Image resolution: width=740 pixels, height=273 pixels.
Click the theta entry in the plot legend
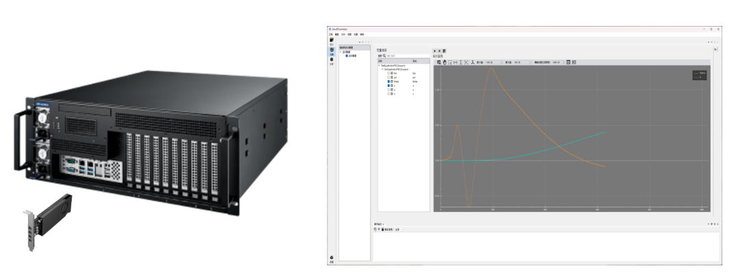click(700, 73)
